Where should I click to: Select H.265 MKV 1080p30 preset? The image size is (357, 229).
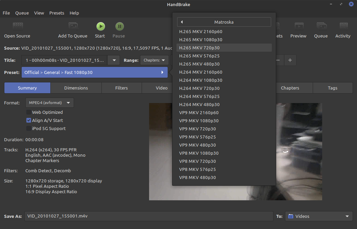[201, 40]
